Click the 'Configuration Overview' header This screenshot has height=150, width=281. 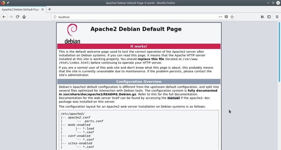coord(139,82)
